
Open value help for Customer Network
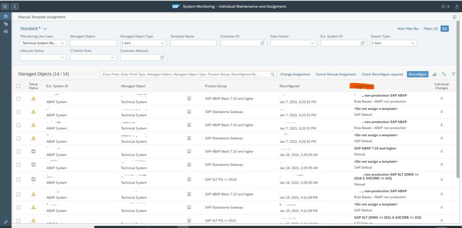coord(162,57)
